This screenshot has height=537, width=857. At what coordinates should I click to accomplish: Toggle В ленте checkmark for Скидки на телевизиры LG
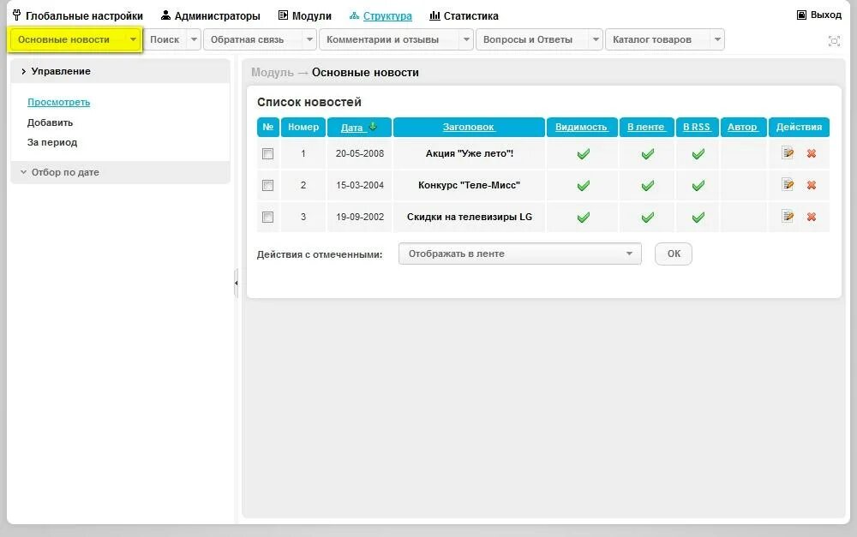[x=648, y=218]
